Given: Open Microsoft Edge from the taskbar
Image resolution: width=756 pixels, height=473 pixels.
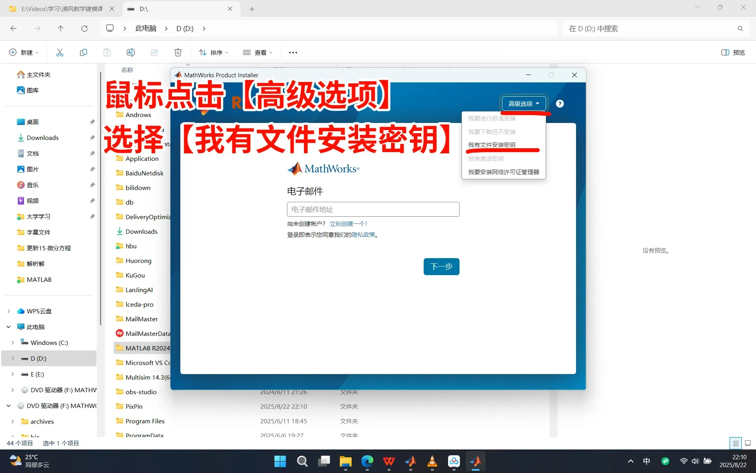Looking at the screenshot, I should click(x=367, y=461).
